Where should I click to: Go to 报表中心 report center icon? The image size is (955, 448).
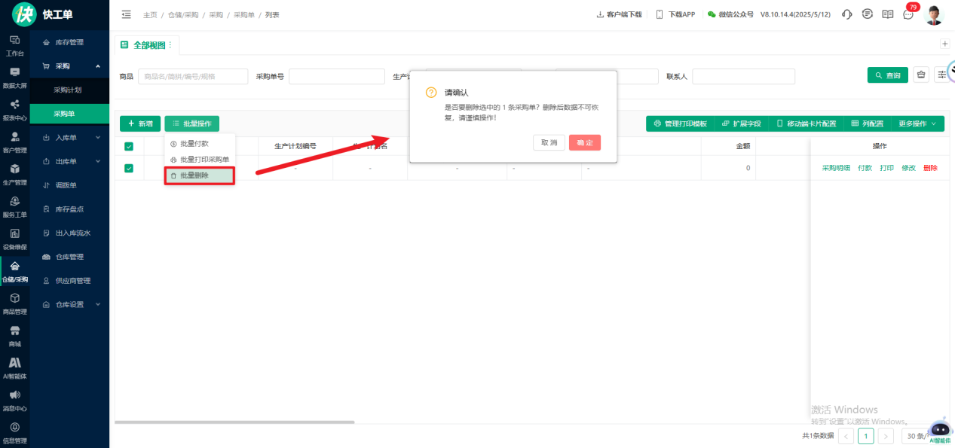click(x=14, y=109)
